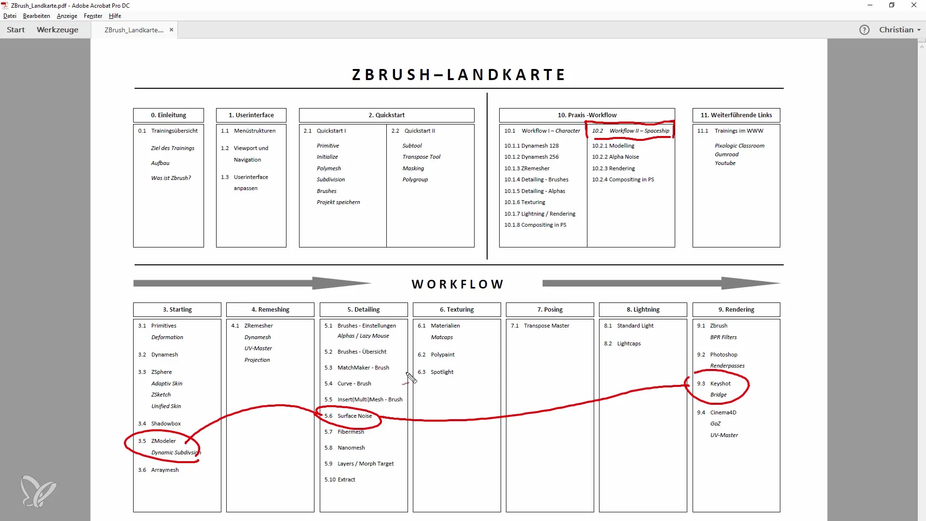The height and width of the screenshot is (521, 926).
Task: Click the Start button in toolbar
Action: pos(16,30)
